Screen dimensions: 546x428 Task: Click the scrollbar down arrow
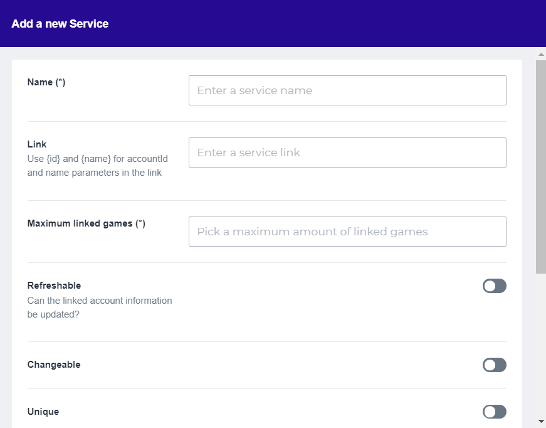tap(540, 420)
